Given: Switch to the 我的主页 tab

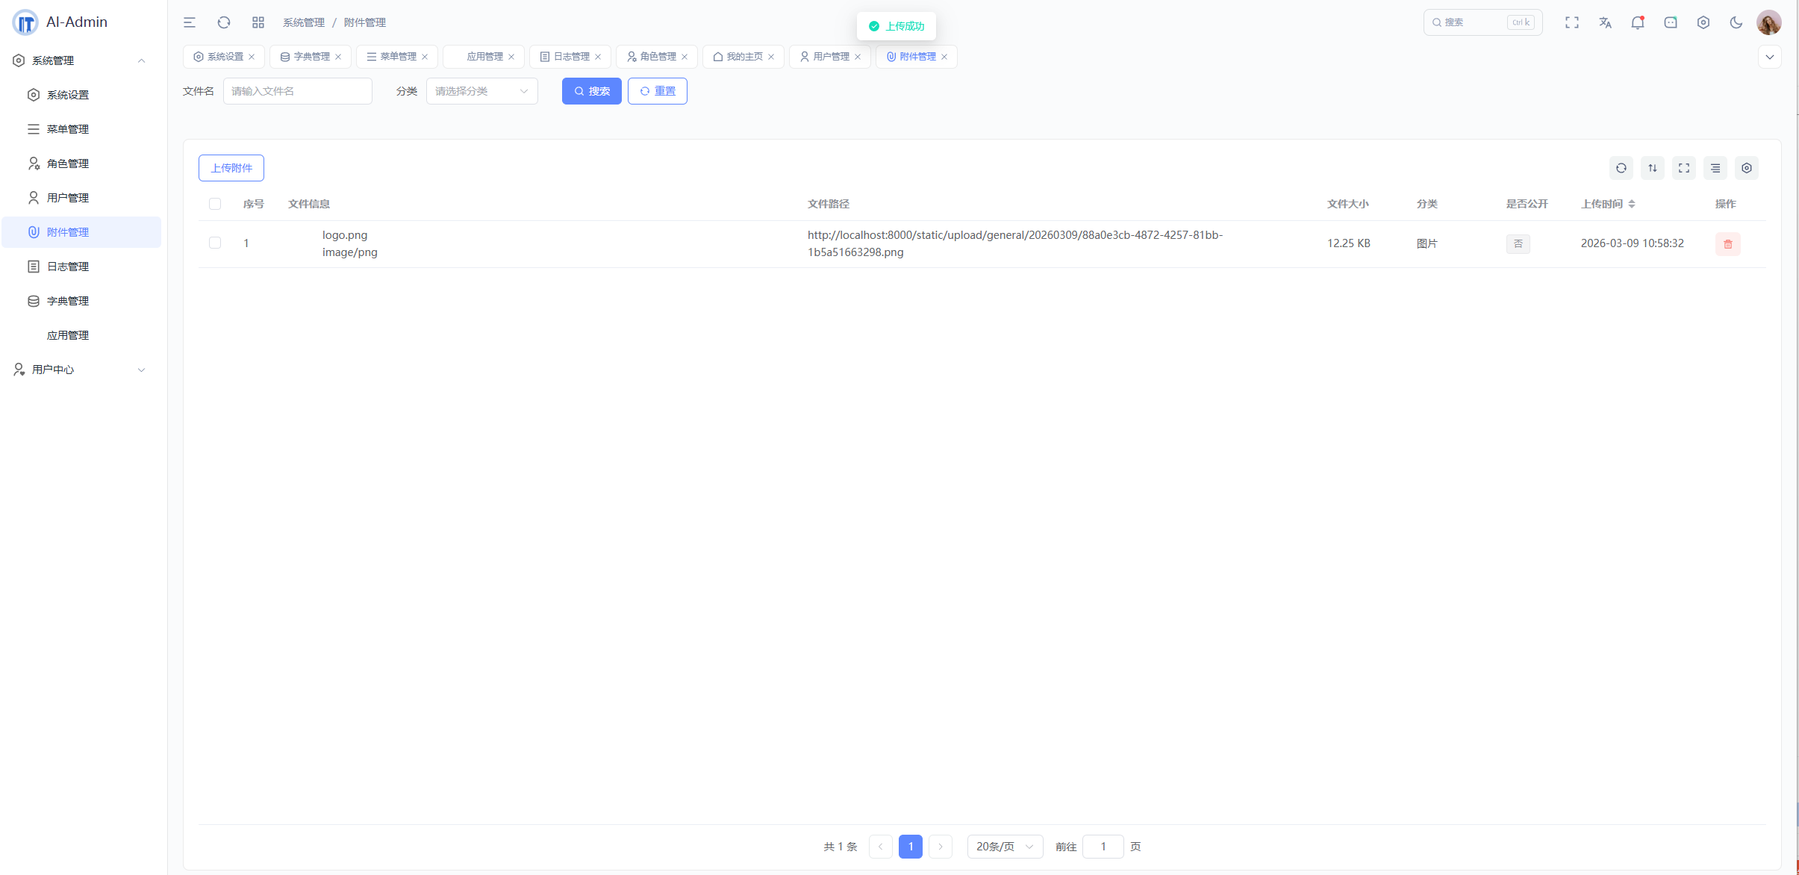Looking at the screenshot, I should 743,57.
